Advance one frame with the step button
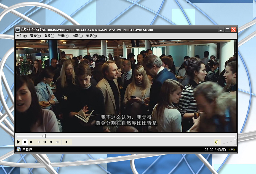Image resolution: width=256 pixels, height=174 pixels. (66, 142)
